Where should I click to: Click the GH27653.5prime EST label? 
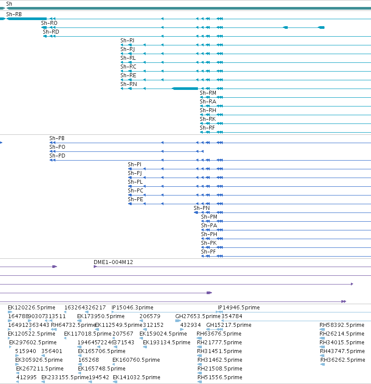point(198,316)
